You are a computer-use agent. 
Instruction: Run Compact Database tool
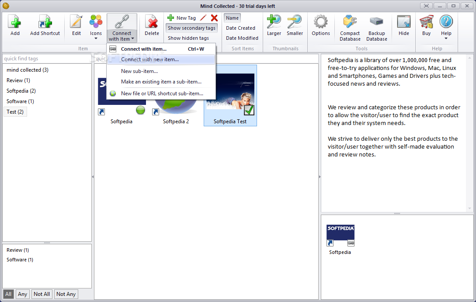(x=350, y=22)
